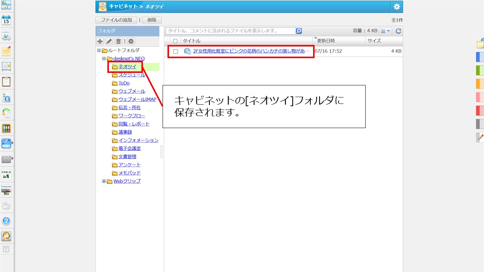This screenshot has width=484, height=272.
Task: Expand the Webクリップ tree node
Action: (104, 181)
